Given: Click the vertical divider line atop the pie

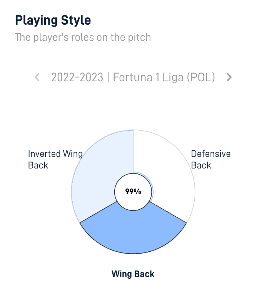Looking at the screenshot, I should (x=133, y=151).
